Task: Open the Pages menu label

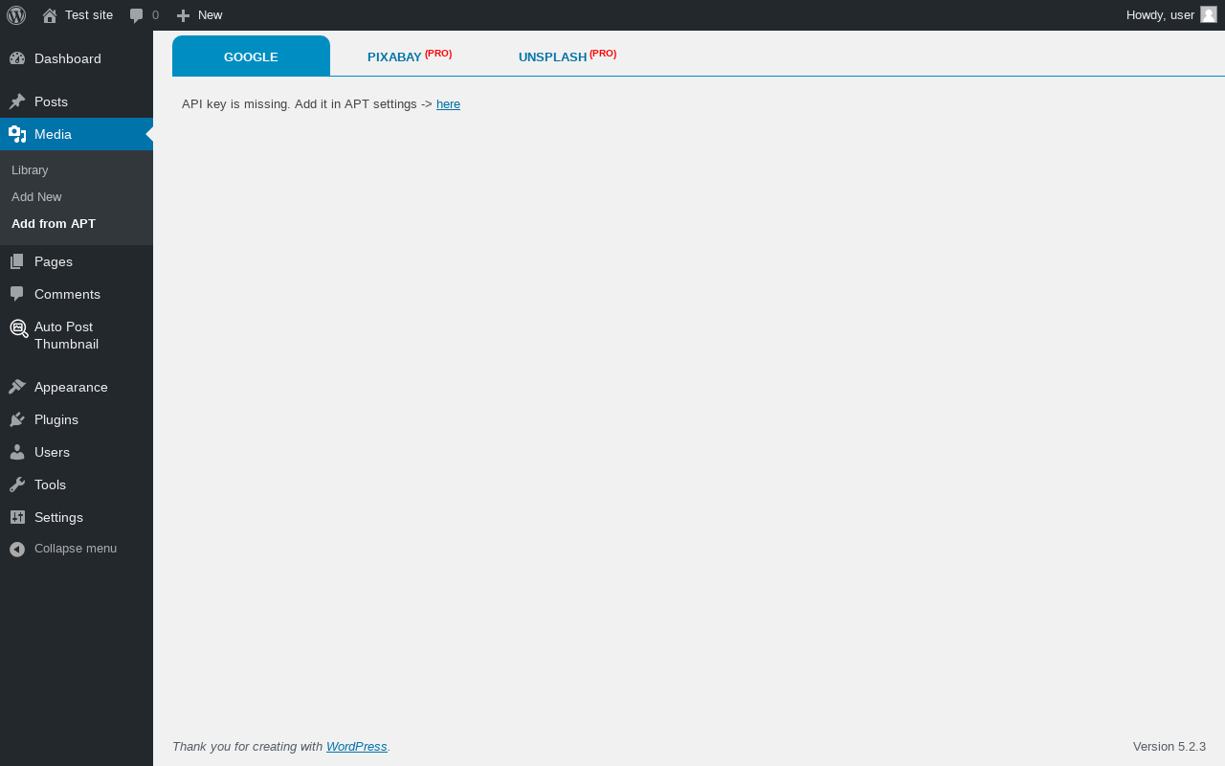Action: (54, 261)
